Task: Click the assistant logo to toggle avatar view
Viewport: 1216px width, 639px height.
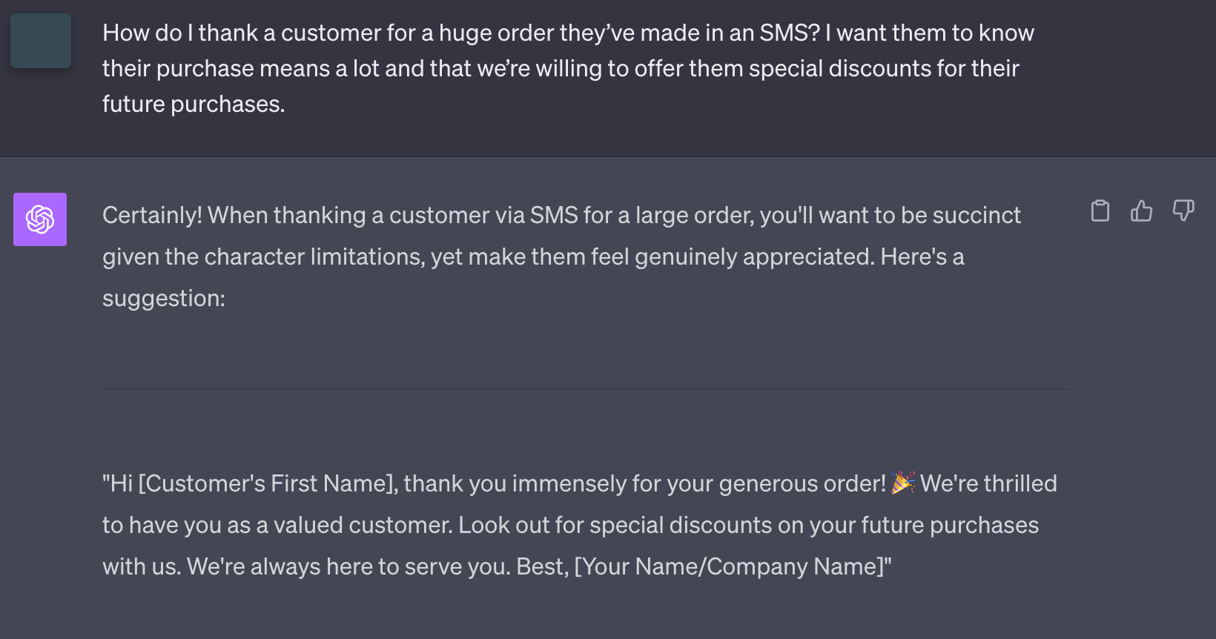Action: (39, 219)
